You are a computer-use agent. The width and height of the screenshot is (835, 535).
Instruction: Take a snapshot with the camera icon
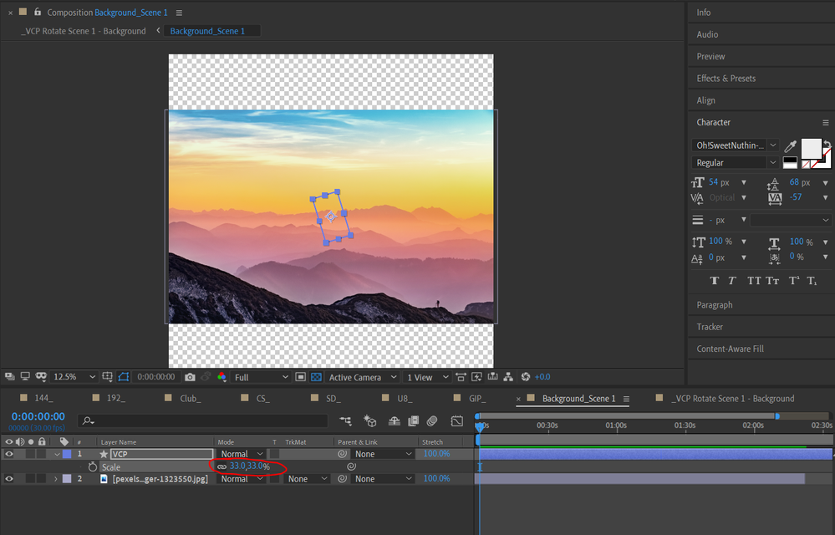click(191, 377)
